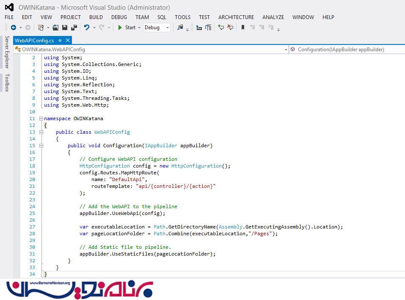Collapse the WebAPIConfig class outline

tap(41, 132)
